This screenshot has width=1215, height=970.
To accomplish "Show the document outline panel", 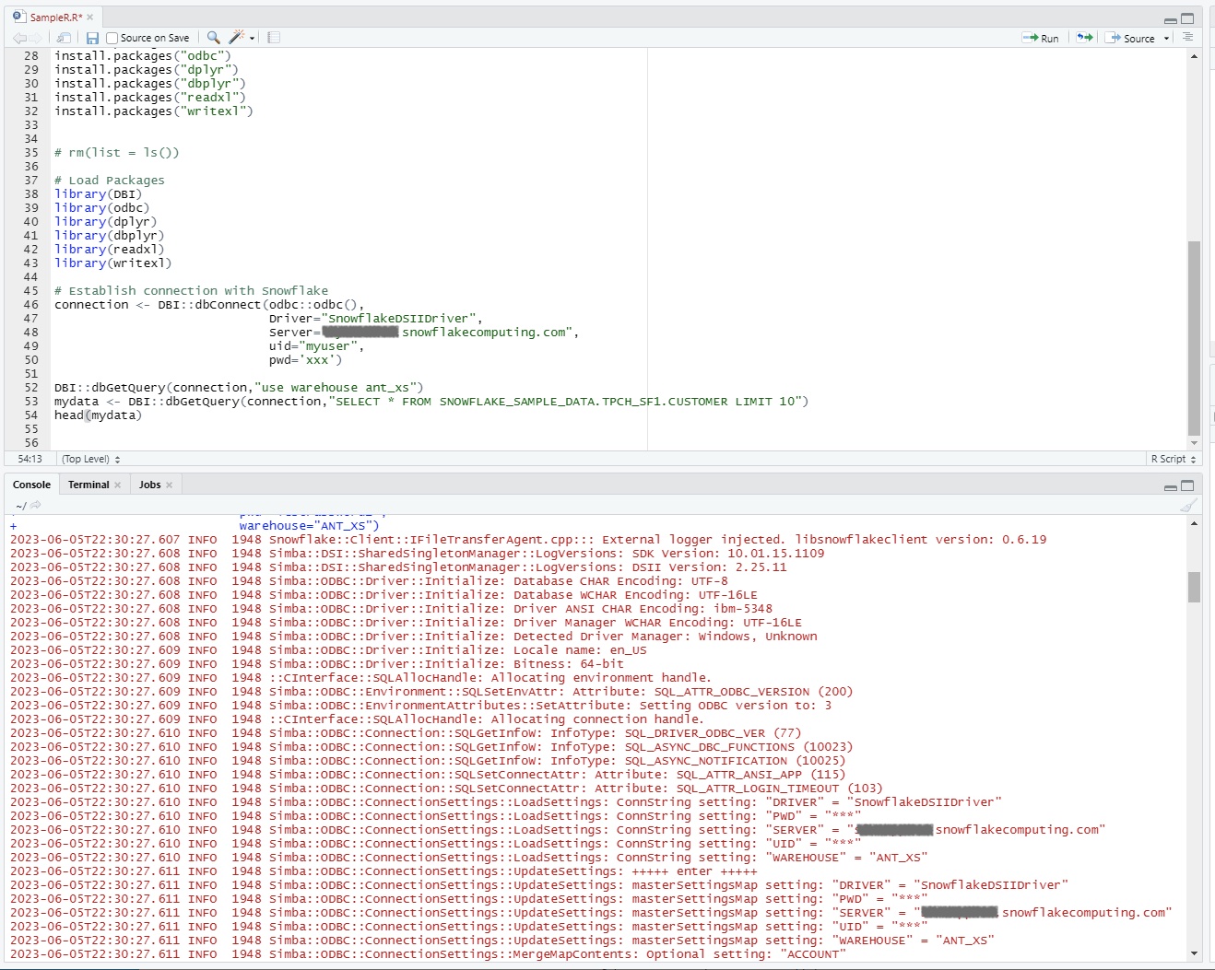I will coord(1188,38).
